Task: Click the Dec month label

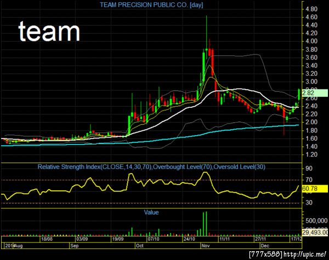Action: [265, 246]
